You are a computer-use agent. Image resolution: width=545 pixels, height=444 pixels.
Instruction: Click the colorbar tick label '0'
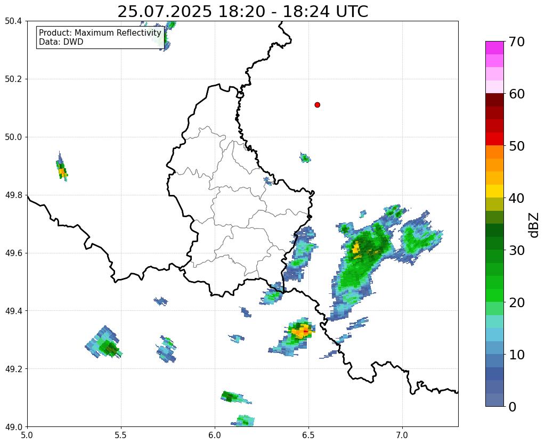coord(513,407)
